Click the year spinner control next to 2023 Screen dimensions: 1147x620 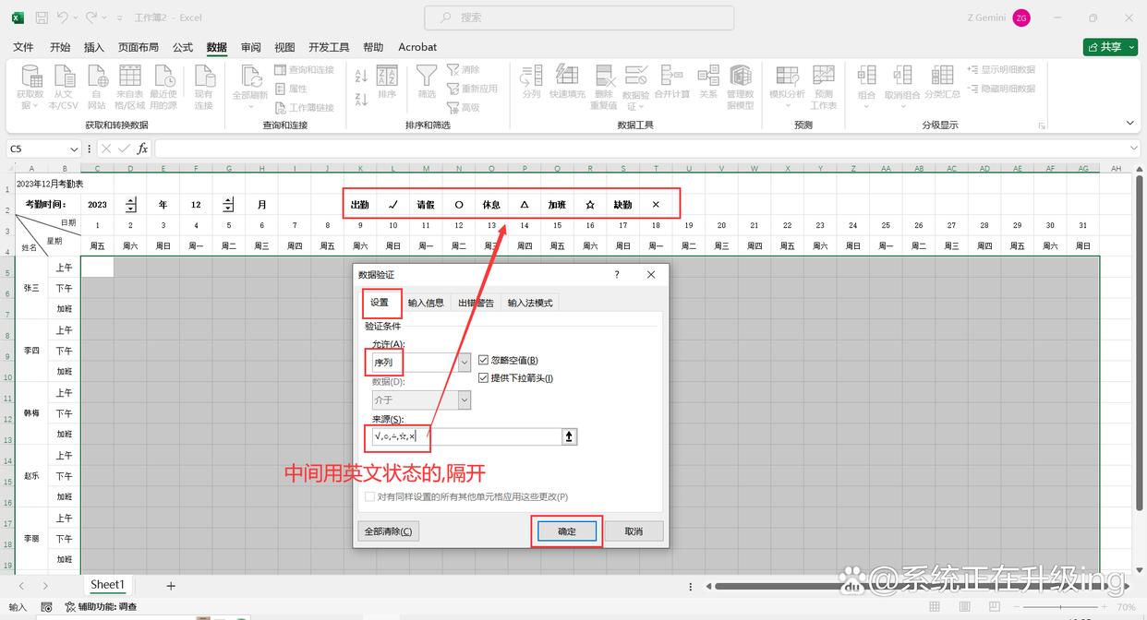pos(130,205)
